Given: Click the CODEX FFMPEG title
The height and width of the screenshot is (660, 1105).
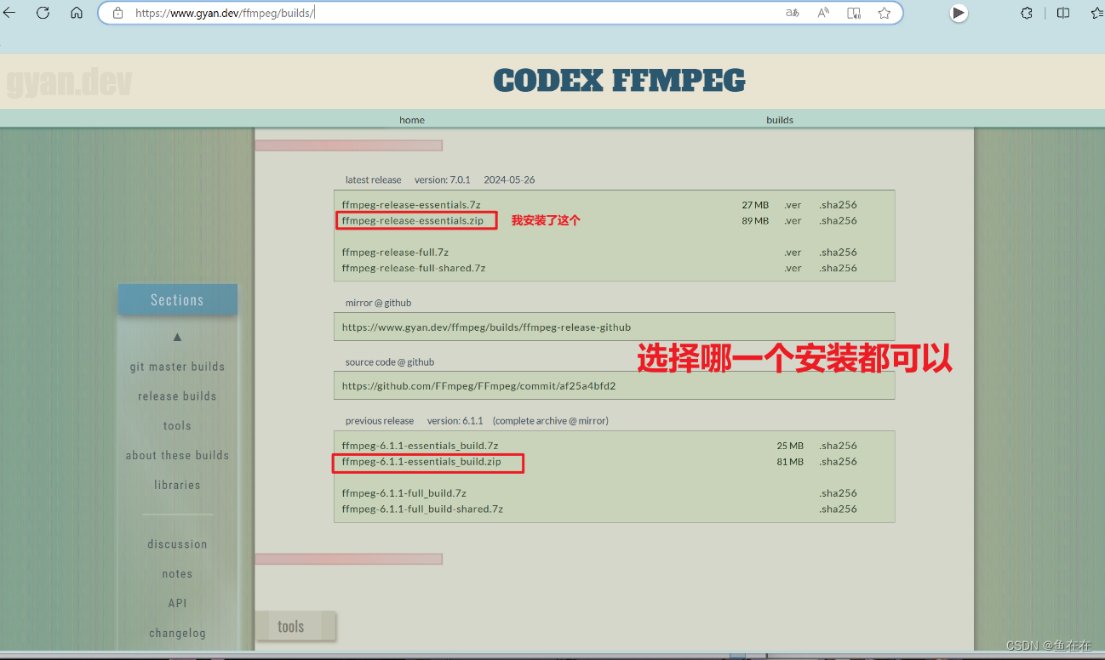Looking at the screenshot, I should (619, 81).
